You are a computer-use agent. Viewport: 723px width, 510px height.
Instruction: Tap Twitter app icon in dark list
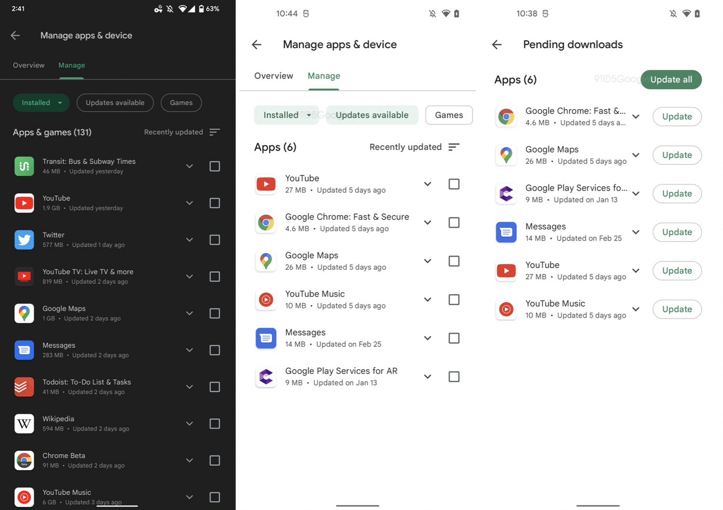pos(24,240)
